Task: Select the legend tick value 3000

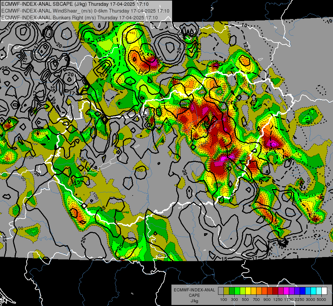Action: [x=311, y=300]
